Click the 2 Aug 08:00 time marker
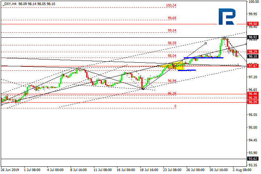The height and width of the screenshot is (174, 261). point(242,170)
